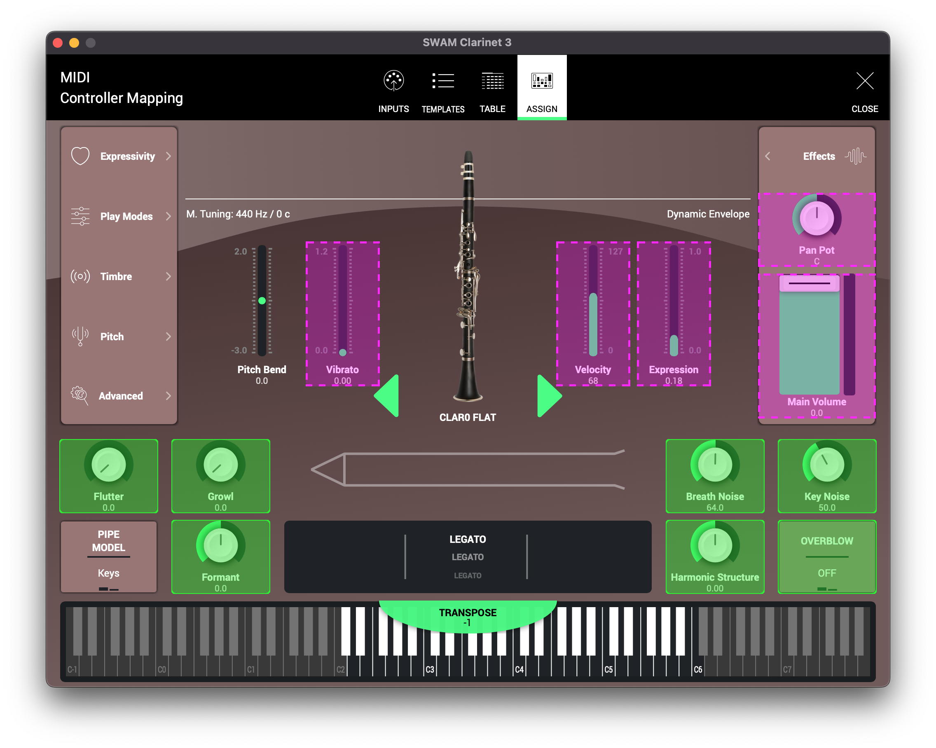Click the Table grid icon
The height and width of the screenshot is (748, 936).
pos(492,81)
